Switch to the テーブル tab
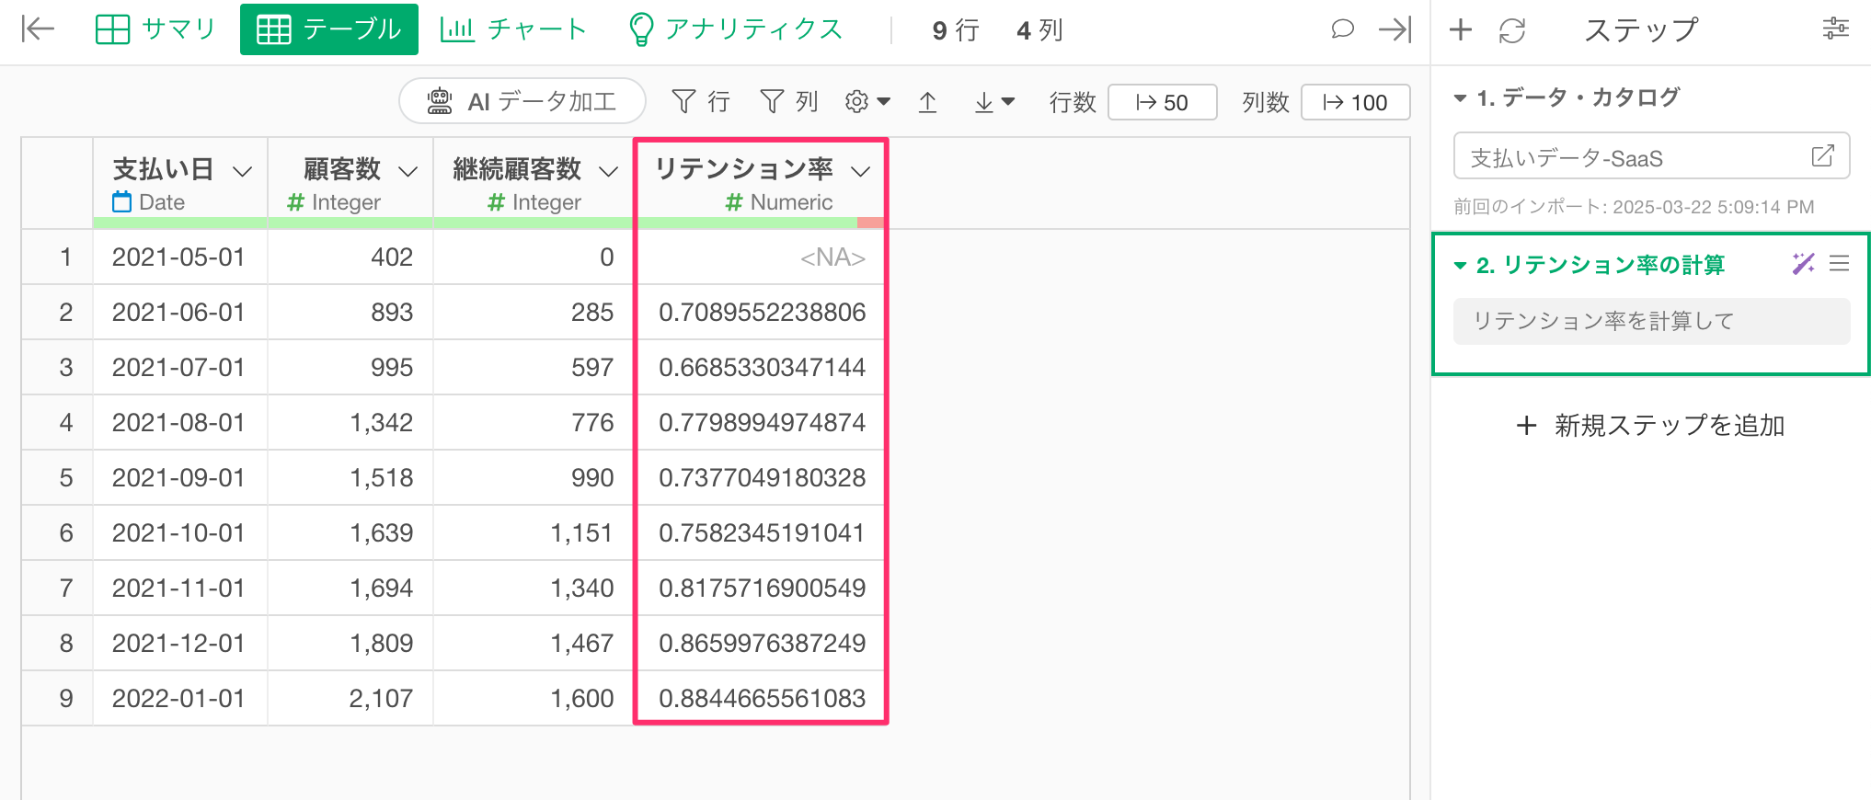Screen dimensions: 1871x800 (329, 29)
